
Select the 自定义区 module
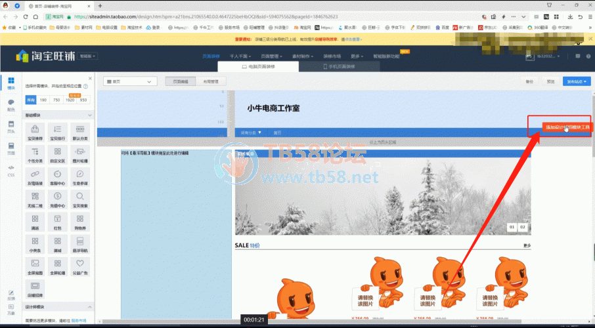point(58,155)
